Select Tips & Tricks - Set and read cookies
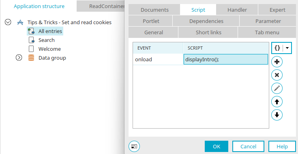The image size is (298, 154). pyautogui.click(x=69, y=22)
